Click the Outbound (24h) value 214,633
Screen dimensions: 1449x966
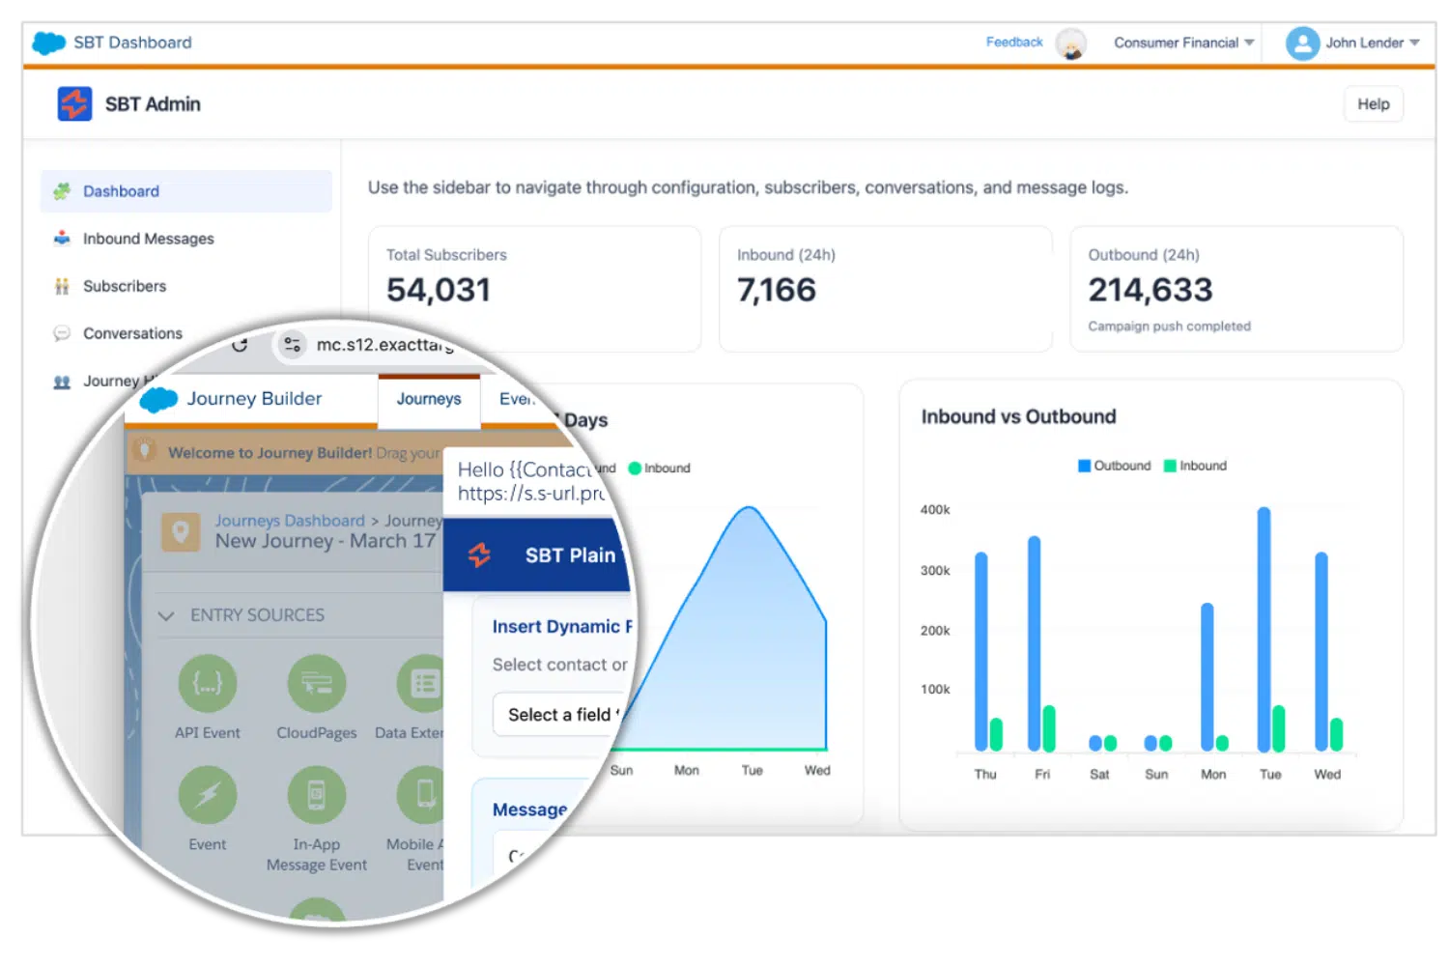point(1151,290)
